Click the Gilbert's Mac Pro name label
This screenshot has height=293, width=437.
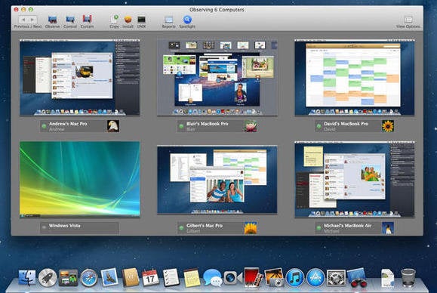click(x=205, y=226)
